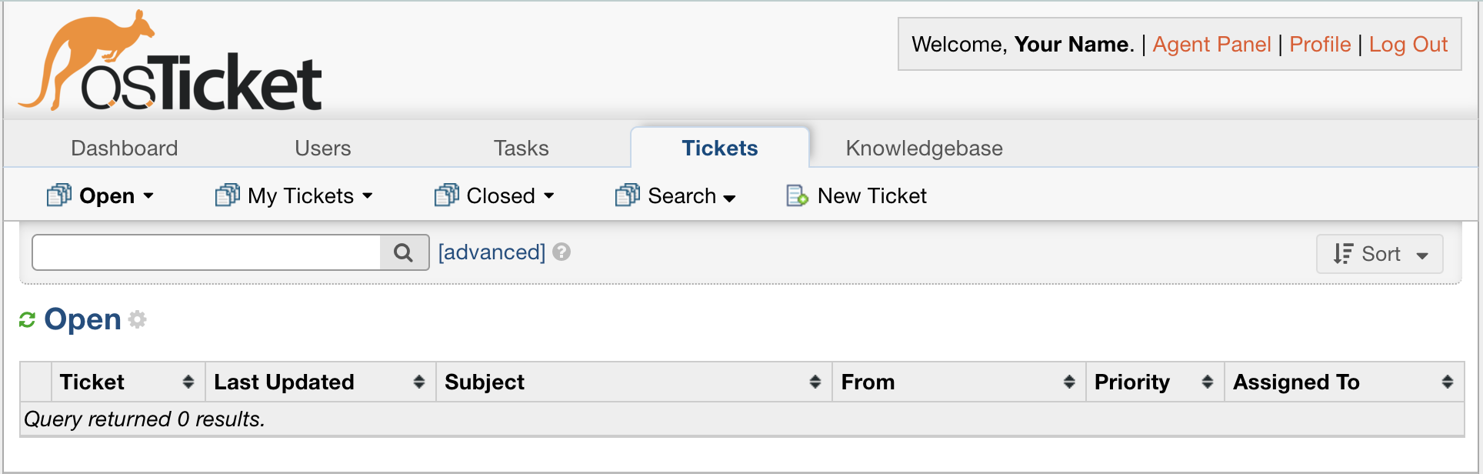This screenshot has height=474, width=1483.
Task: Click the magnifying glass search button
Action: 404,252
